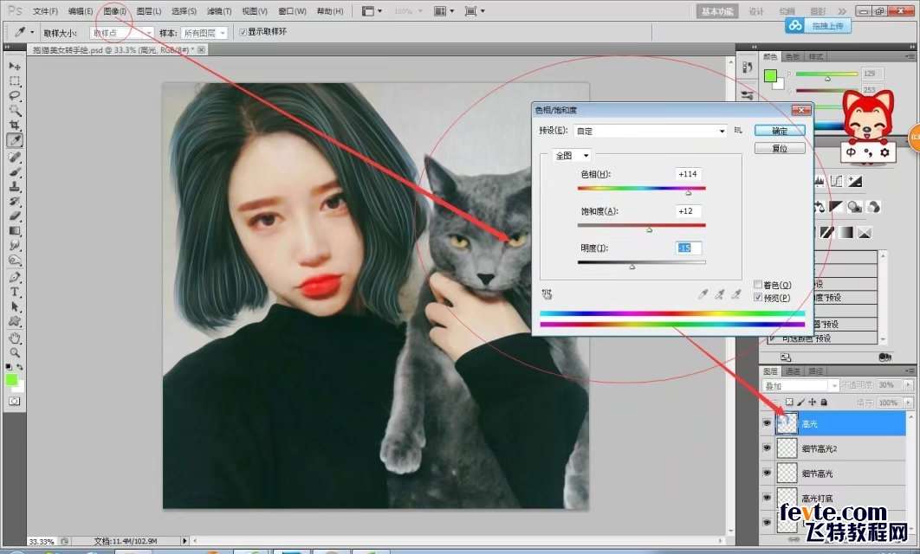Click the 高光 layer thumbnail
This screenshot has width=920, height=554.
pos(787,423)
